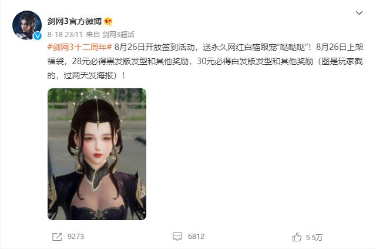Click the closing text 过两天发海报
Viewport: 376px width, 249px height.
[x=88, y=76]
